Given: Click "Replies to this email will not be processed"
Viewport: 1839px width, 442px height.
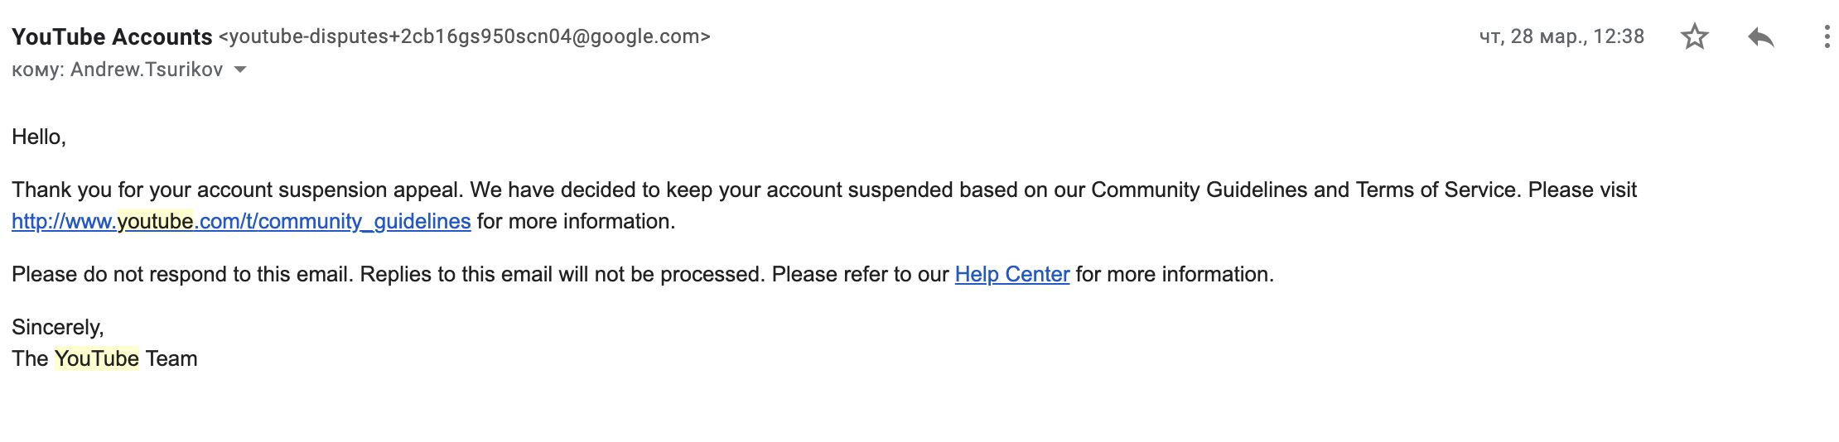Looking at the screenshot, I should pos(563,274).
